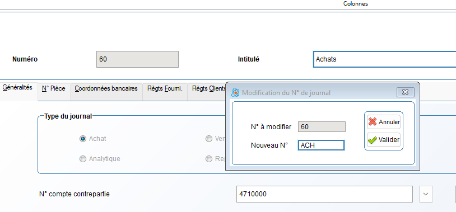This screenshot has height=212, width=456.
Task: Click the green checkmark Valider icon
Action: (x=372, y=140)
